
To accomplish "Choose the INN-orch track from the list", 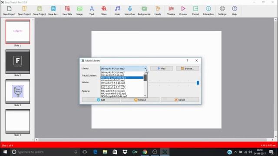I will coord(122,86).
